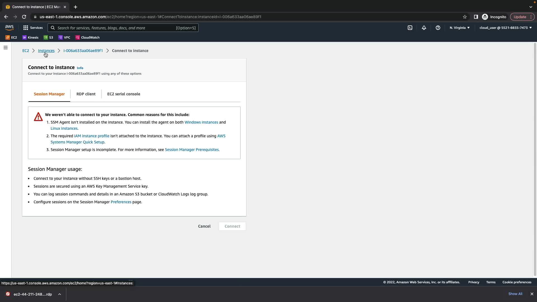
Task: Expand the N. Virginia region dropdown
Action: (460, 28)
